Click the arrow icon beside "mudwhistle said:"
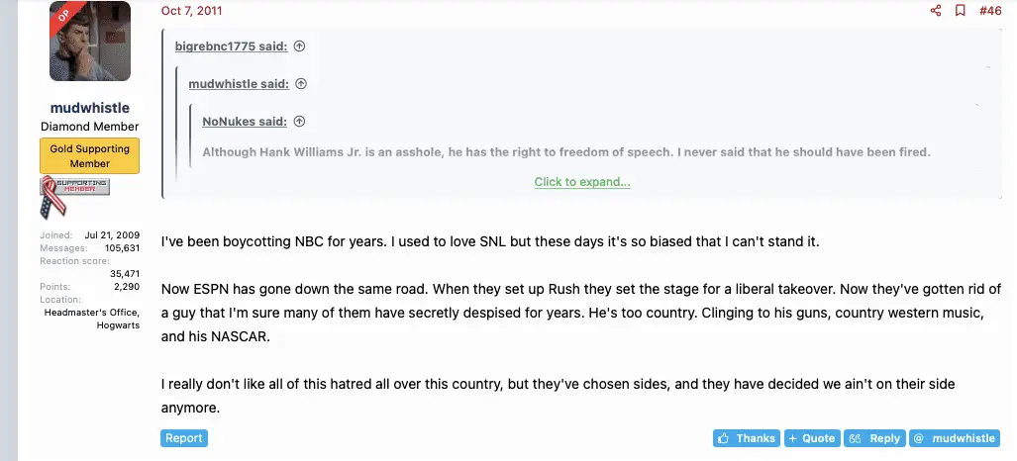The image size is (1017, 461). click(x=301, y=84)
